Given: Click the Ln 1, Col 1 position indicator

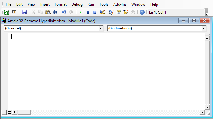Looking at the screenshot, I should tap(157, 13).
